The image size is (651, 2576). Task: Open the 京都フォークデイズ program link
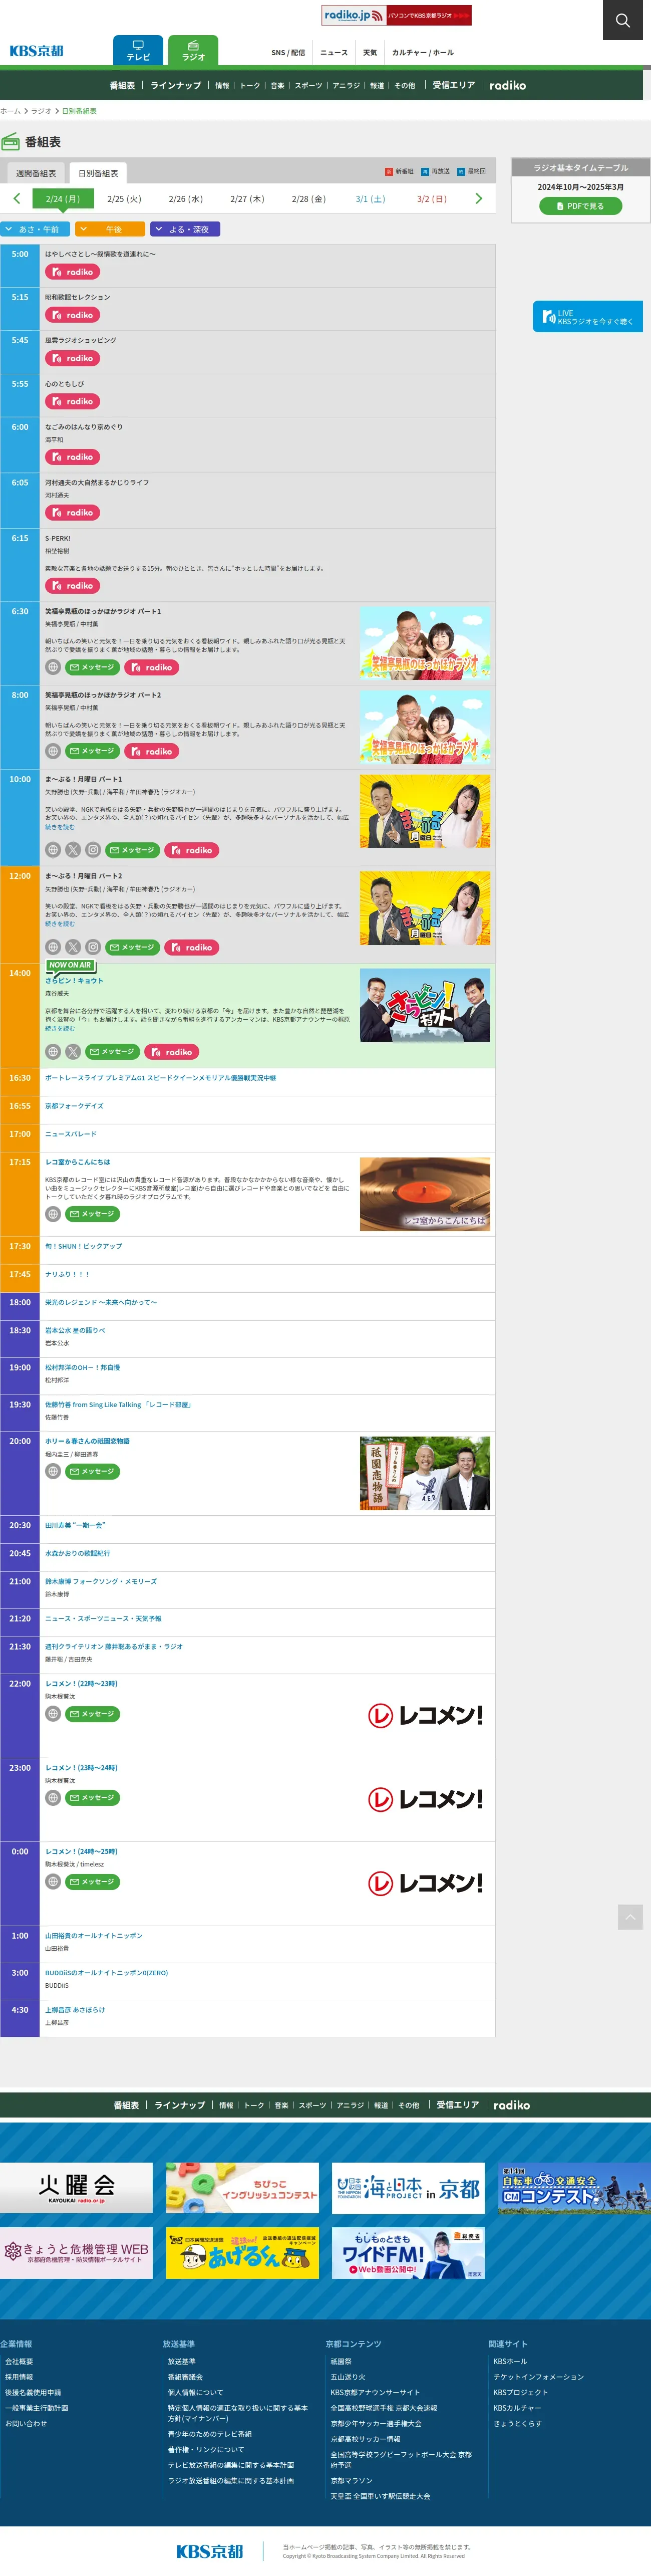[x=74, y=1106]
